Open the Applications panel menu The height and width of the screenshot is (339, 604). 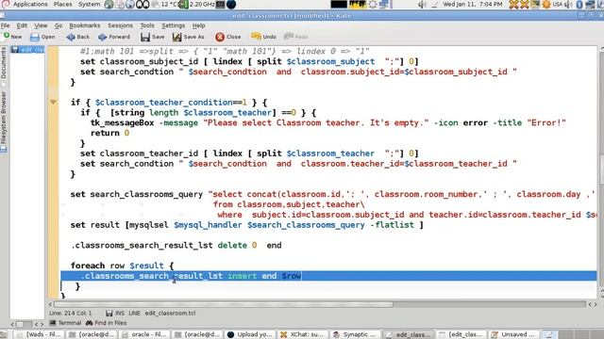[x=30, y=4]
